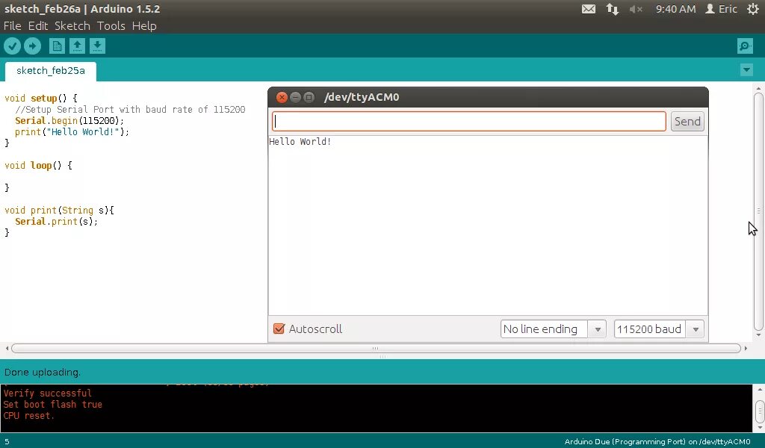Click the baud rate comment line in code

(x=130, y=109)
